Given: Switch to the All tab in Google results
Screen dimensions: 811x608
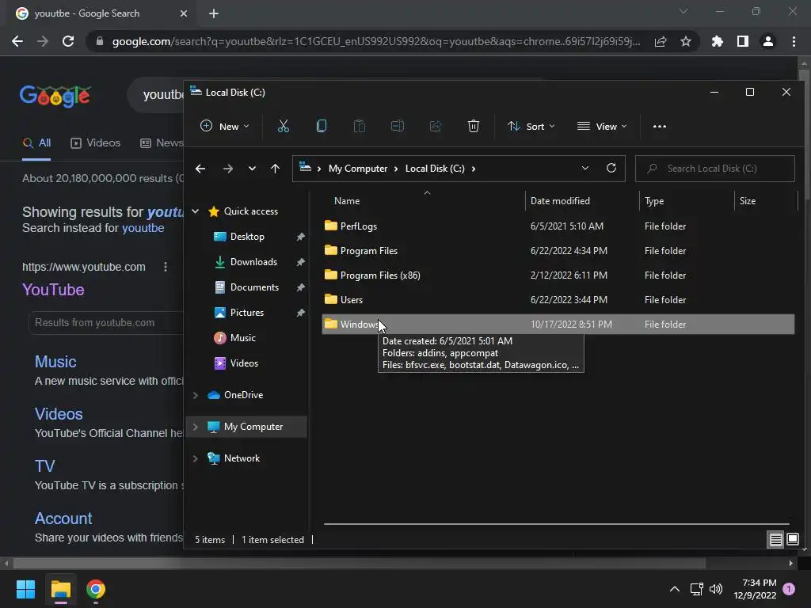Looking at the screenshot, I should [36, 143].
